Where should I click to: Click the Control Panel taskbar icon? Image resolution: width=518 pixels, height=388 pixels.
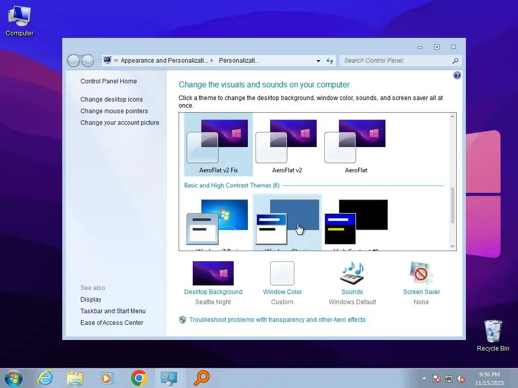169,378
